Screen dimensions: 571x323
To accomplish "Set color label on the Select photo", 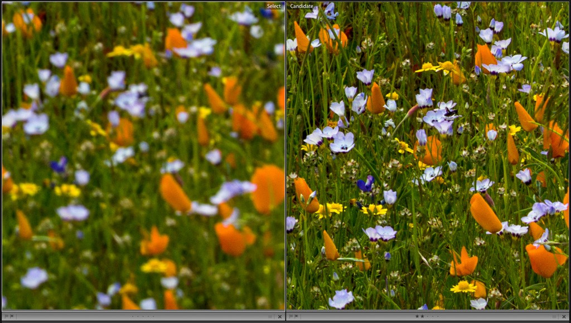I will coord(270,316).
